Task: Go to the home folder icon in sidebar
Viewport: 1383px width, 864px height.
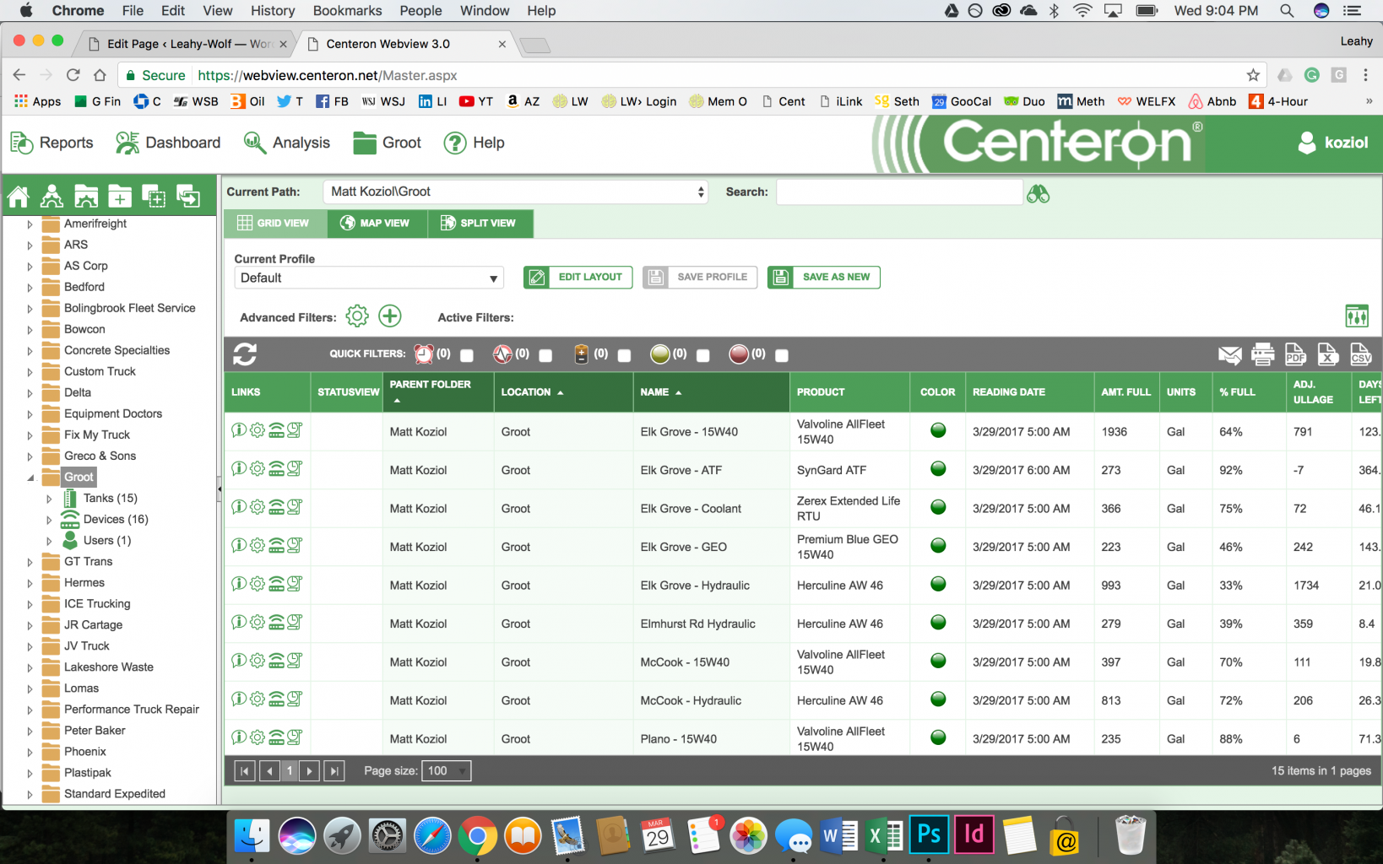Action: click(19, 197)
